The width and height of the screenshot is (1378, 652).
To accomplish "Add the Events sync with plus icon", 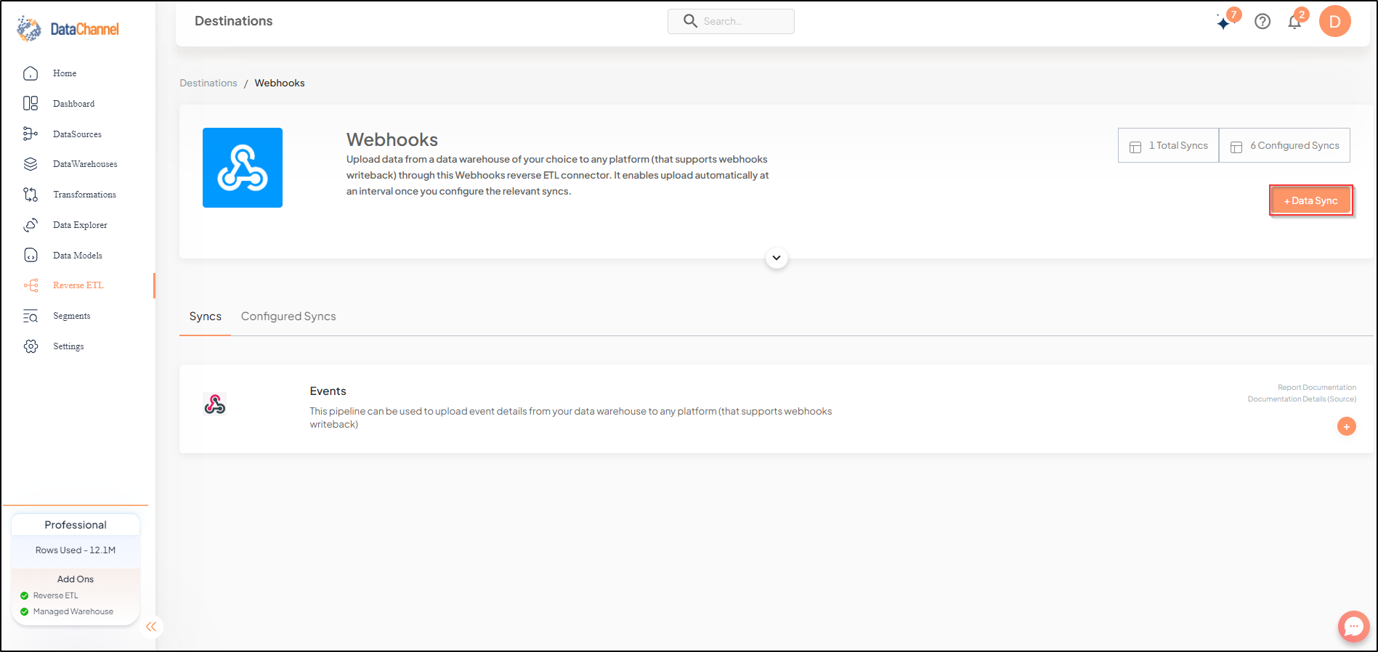I will coord(1346,426).
